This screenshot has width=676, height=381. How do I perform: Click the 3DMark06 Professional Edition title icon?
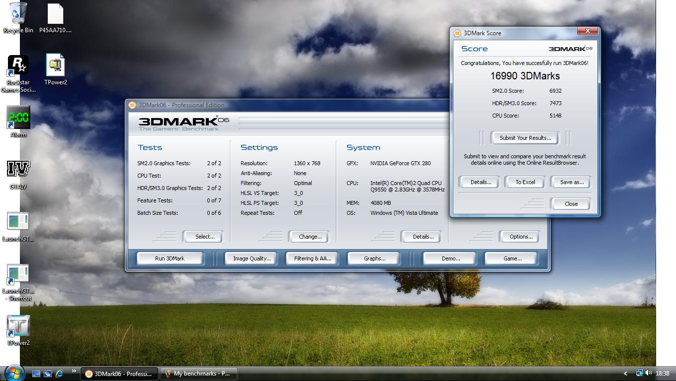pyautogui.click(x=132, y=105)
